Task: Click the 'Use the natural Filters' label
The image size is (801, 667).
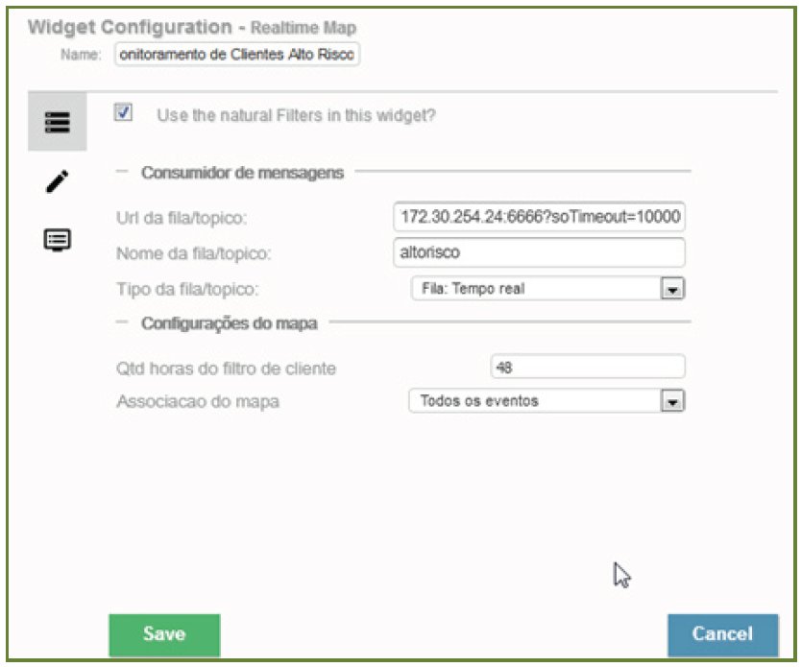Action: [296, 116]
